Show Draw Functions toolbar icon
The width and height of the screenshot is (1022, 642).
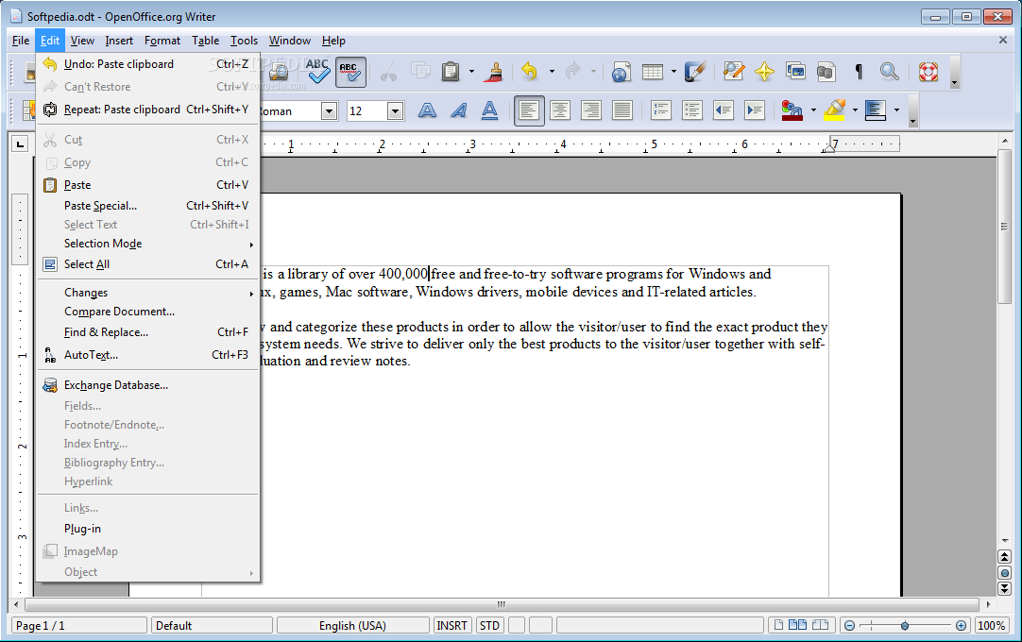point(695,72)
